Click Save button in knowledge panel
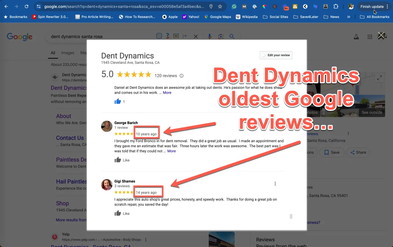 pos(331,152)
